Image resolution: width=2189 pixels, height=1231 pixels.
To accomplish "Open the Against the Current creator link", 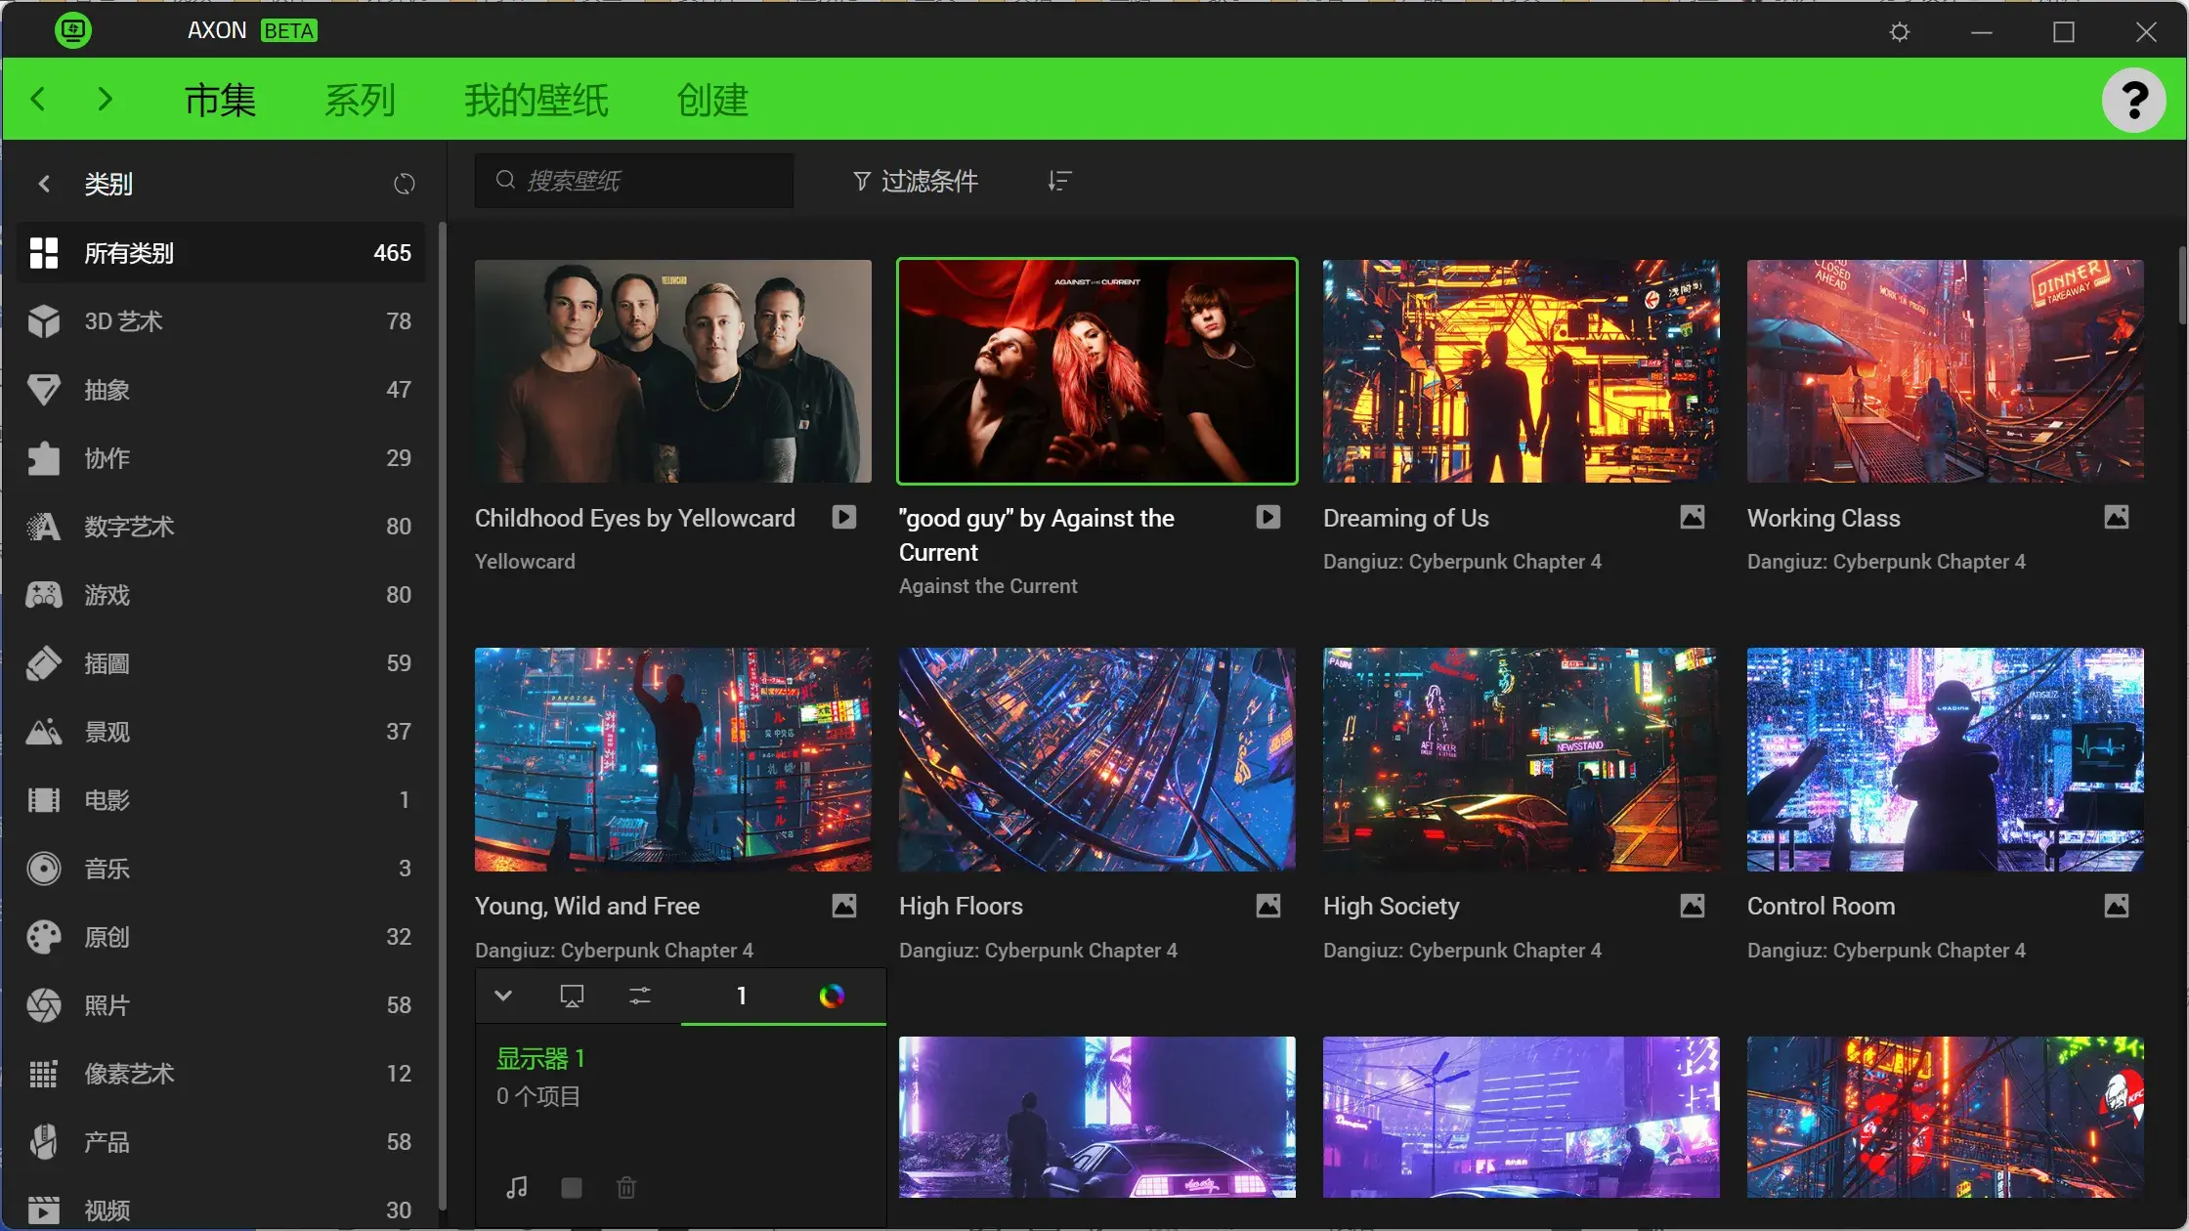I will 988,586.
